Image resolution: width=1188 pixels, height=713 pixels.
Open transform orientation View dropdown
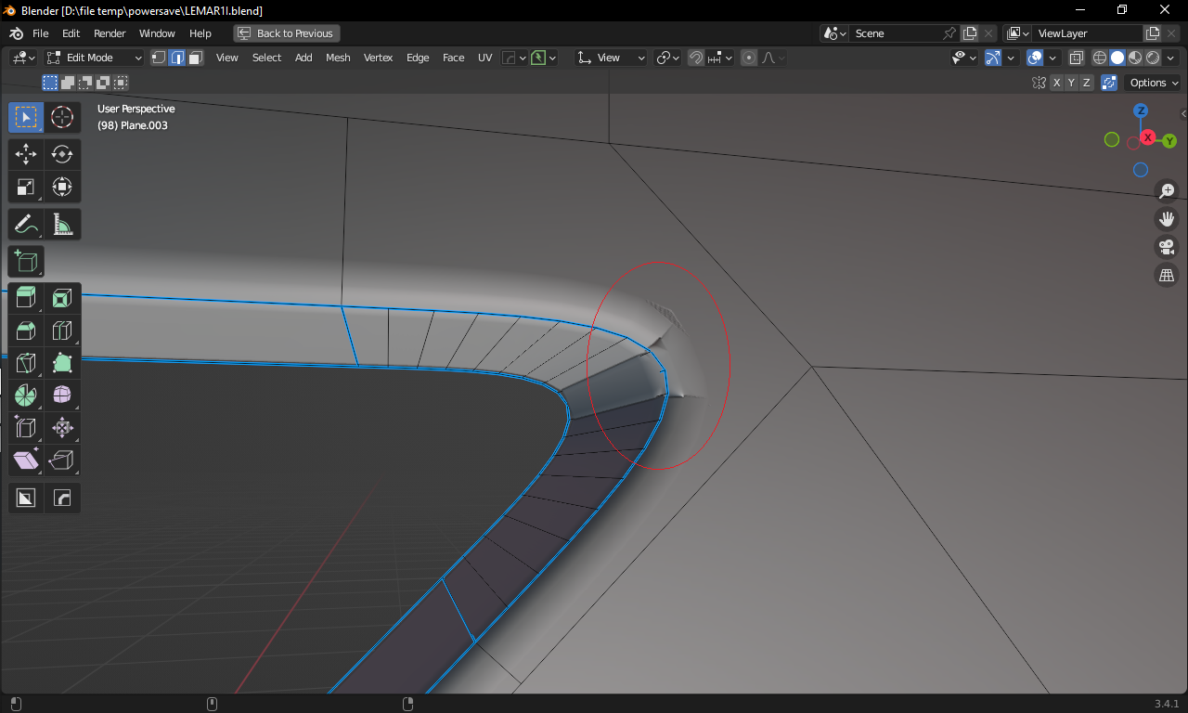click(x=611, y=58)
